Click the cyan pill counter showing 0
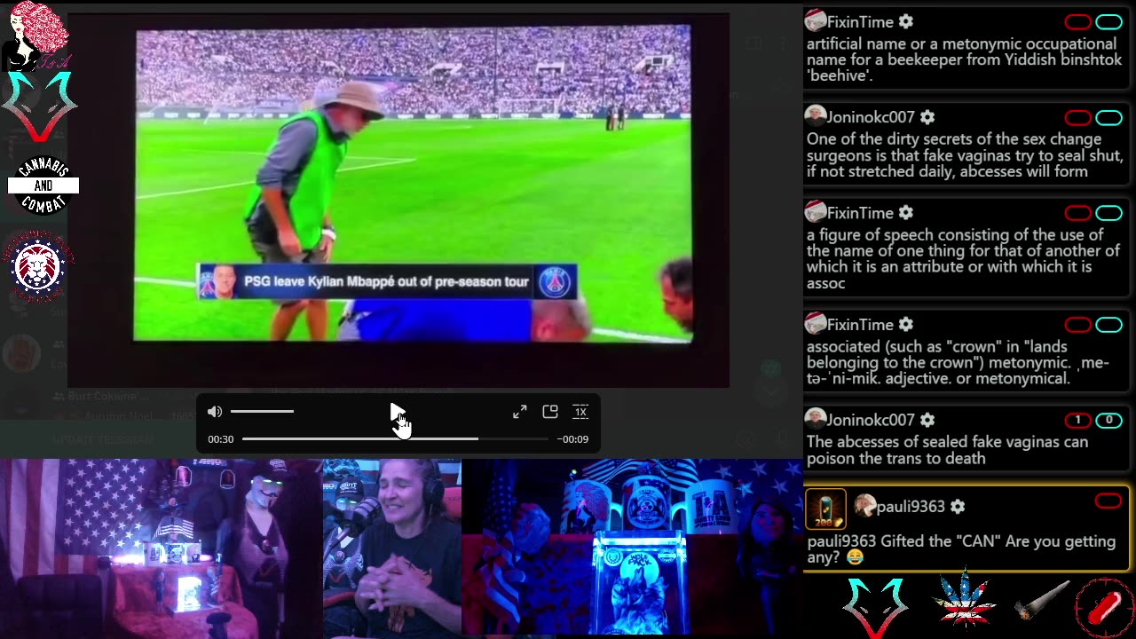Image resolution: width=1136 pixels, height=639 pixels. (x=1108, y=420)
